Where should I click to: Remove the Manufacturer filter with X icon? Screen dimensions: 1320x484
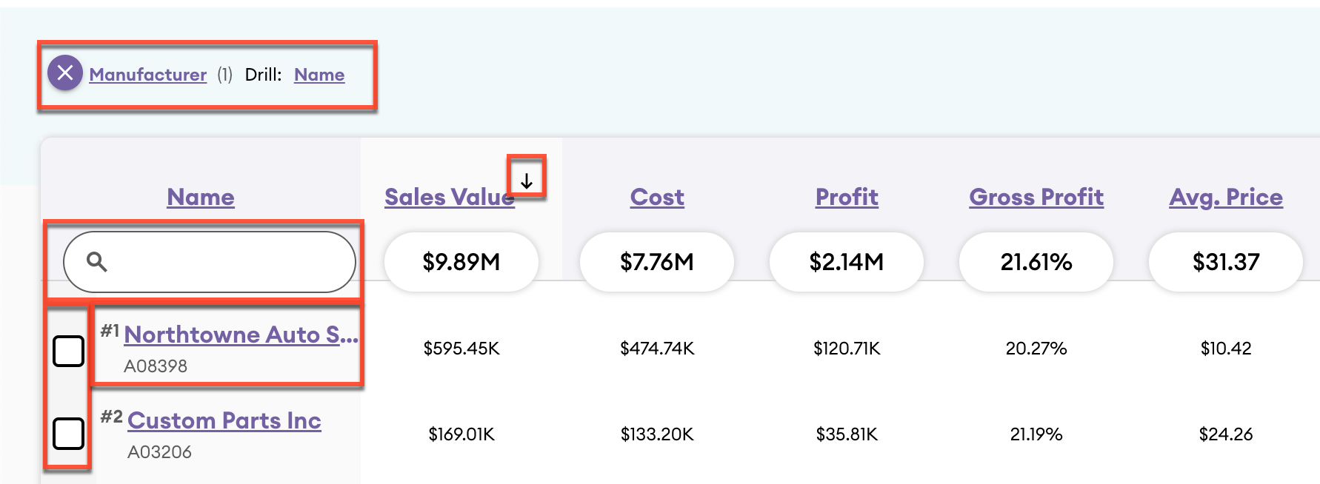(65, 73)
